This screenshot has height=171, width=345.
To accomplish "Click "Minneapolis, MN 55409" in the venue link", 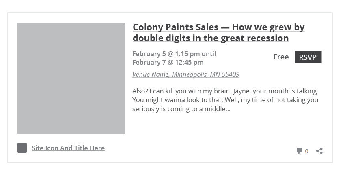I will [205, 74].
